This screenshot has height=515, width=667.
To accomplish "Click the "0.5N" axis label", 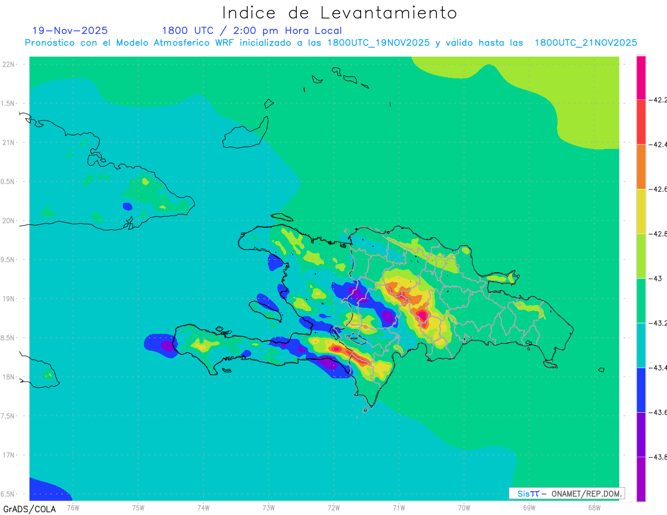I will 8,181.
